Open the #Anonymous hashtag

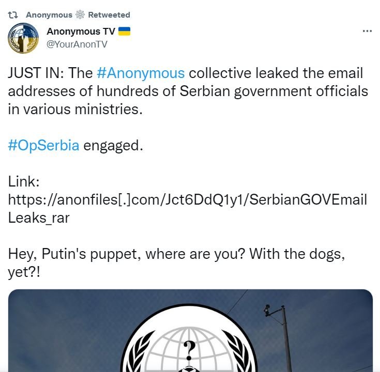(x=140, y=73)
